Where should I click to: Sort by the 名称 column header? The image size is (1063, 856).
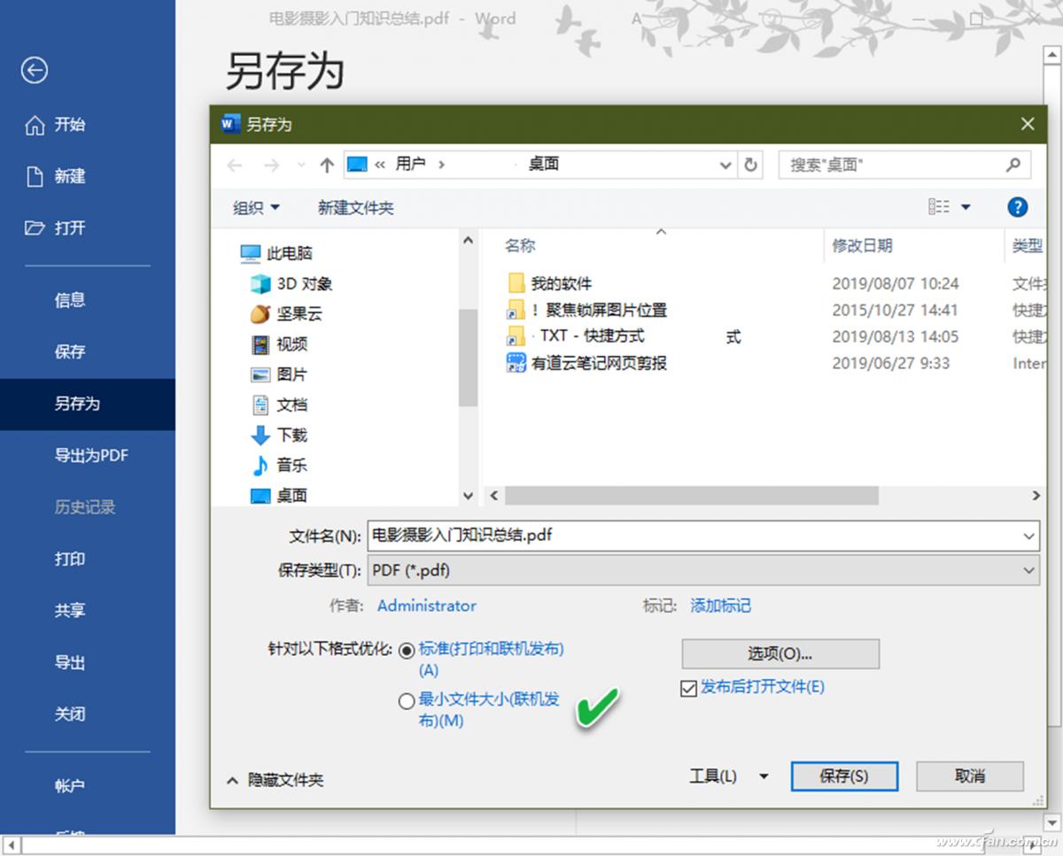click(x=520, y=246)
